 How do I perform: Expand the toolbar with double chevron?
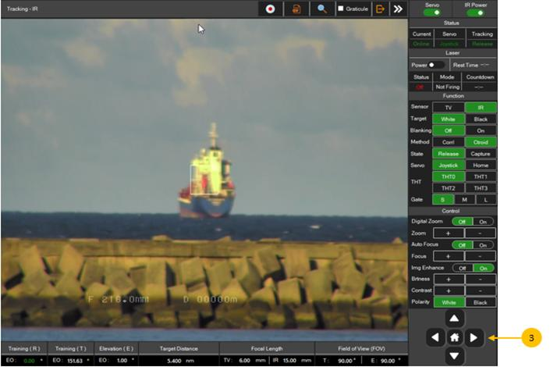(x=398, y=9)
